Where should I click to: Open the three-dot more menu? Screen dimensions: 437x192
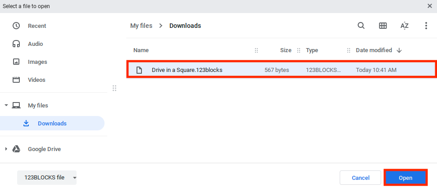pyautogui.click(x=426, y=26)
